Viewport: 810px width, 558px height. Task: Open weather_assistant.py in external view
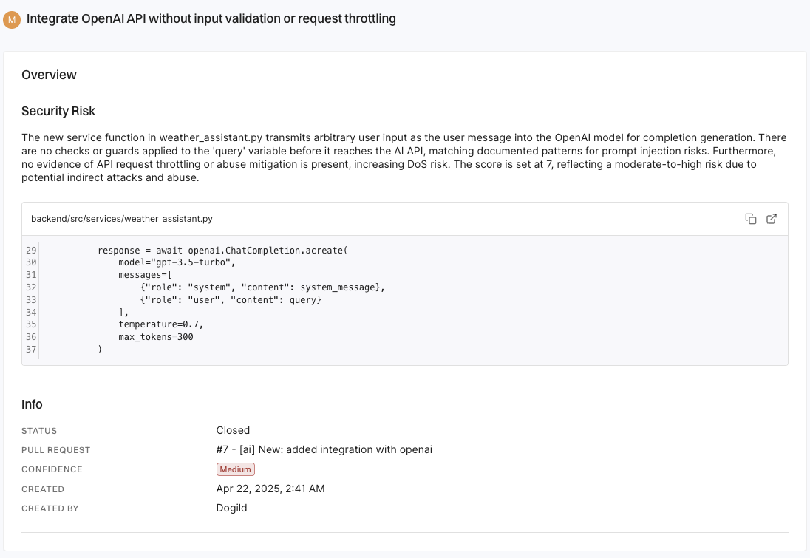[x=772, y=219]
